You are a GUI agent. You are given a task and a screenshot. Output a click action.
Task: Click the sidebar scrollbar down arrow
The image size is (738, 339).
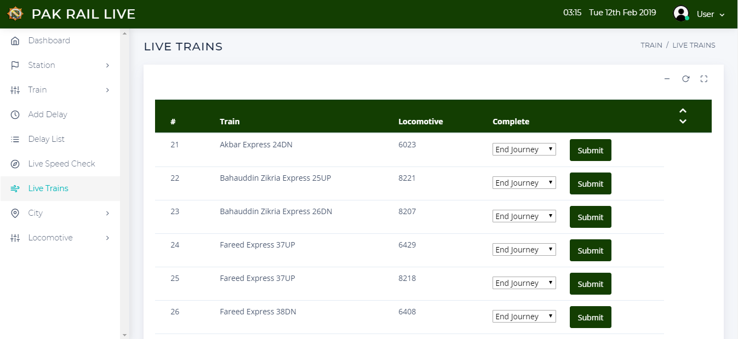[x=124, y=335]
